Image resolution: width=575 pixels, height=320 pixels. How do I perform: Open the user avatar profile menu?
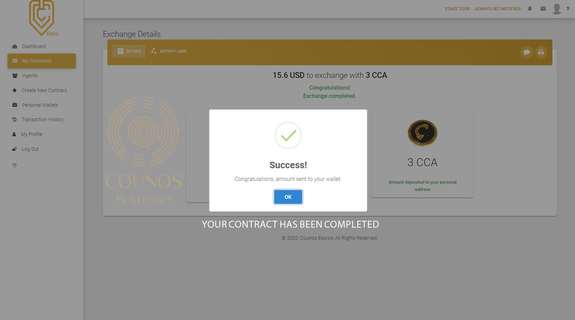coord(556,9)
